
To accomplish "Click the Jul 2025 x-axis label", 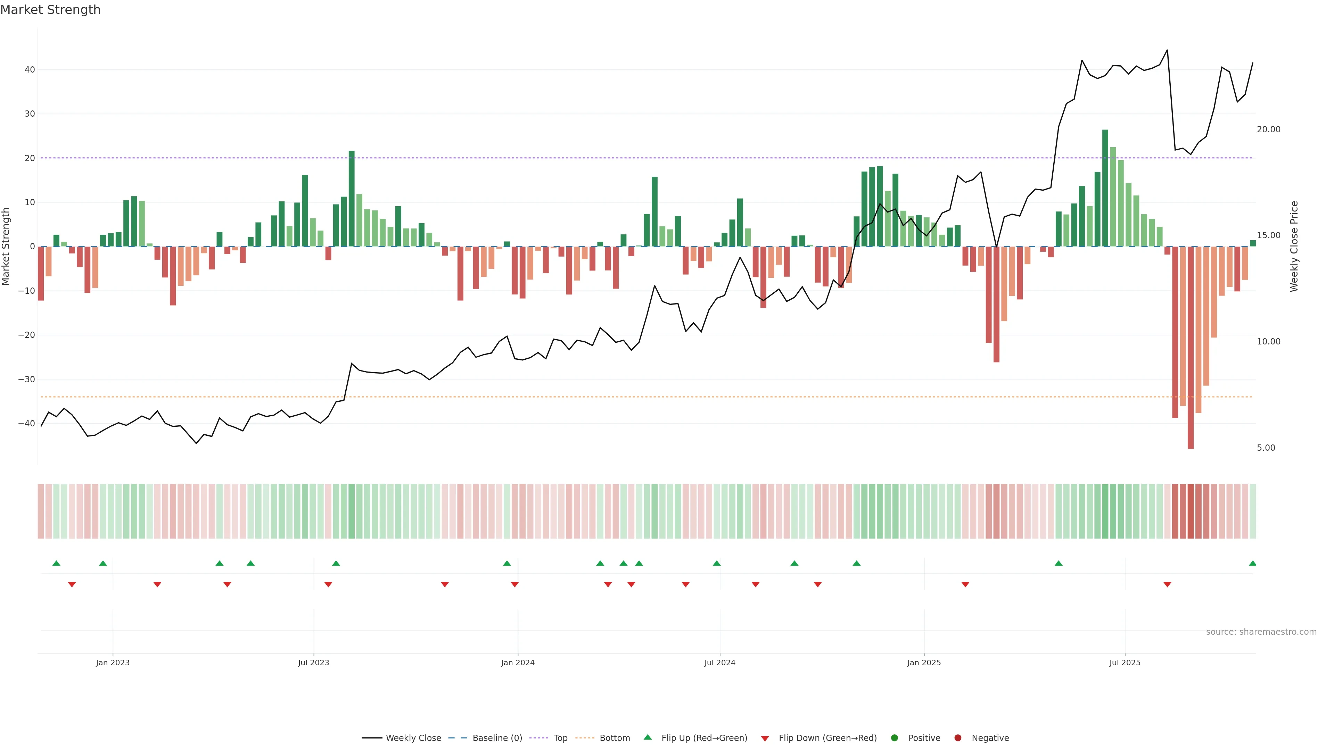I will (x=1124, y=662).
